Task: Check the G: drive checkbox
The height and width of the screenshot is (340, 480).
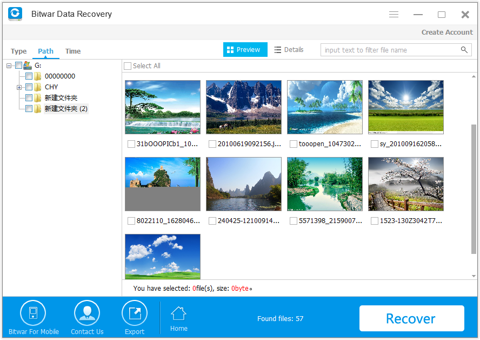Action: (x=18, y=65)
